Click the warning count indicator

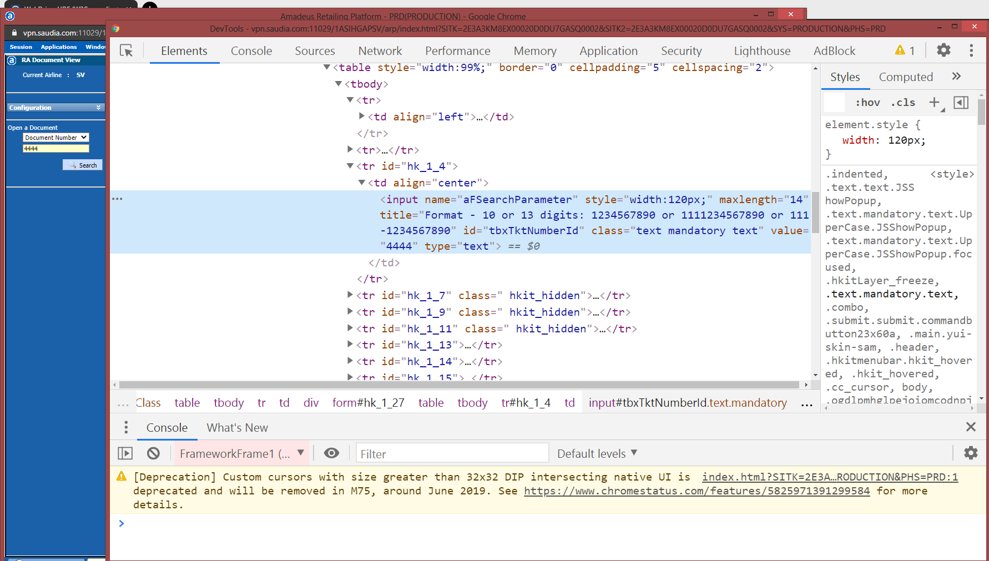point(905,50)
